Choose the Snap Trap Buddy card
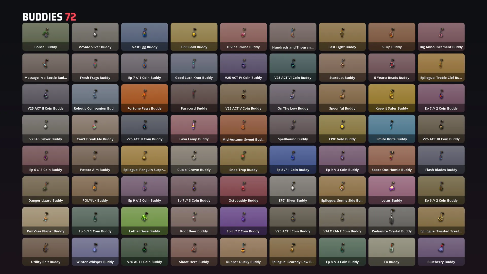The image size is (487, 274). (243, 160)
